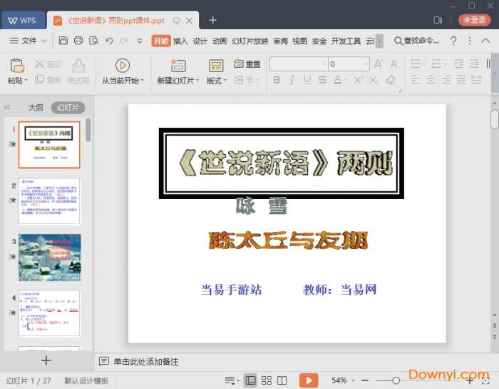The height and width of the screenshot is (389, 499).
Task: Expand the 版式 layout dropdown
Action: tap(217, 81)
